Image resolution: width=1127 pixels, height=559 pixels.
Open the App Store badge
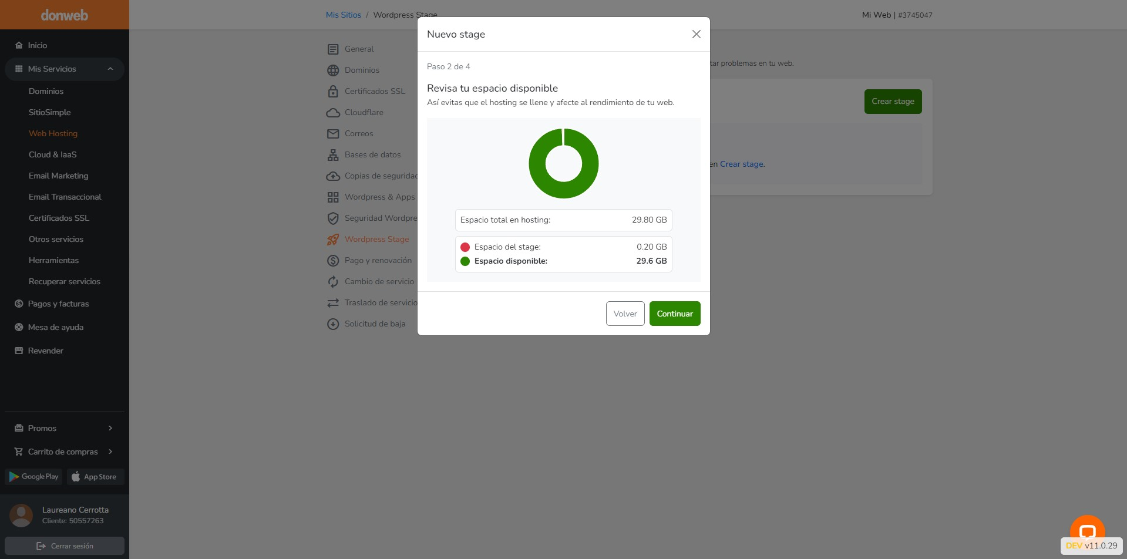pyautogui.click(x=95, y=477)
